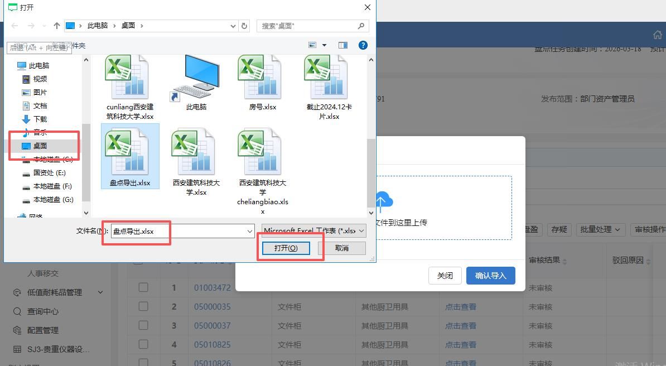
Task: Check the checkbox for row 1
Action: (x=143, y=287)
